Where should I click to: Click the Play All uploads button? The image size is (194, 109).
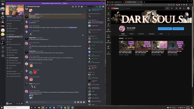pos(129,38)
